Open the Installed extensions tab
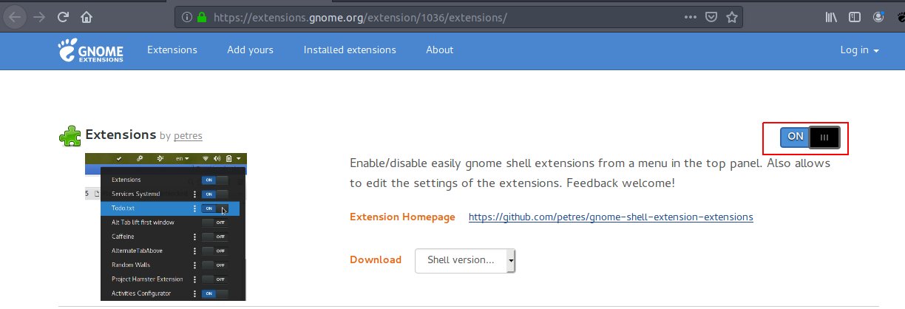This screenshot has height=309, width=905. pos(350,50)
